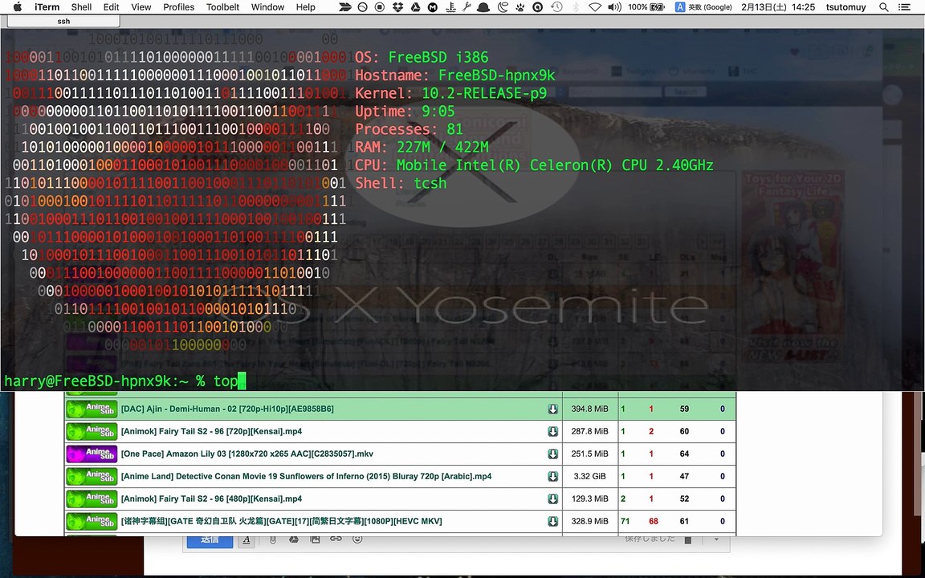This screenshot has height=578, width=925.
Task: Click the sailing ship menu bar icon
Action: coord(450,7)
